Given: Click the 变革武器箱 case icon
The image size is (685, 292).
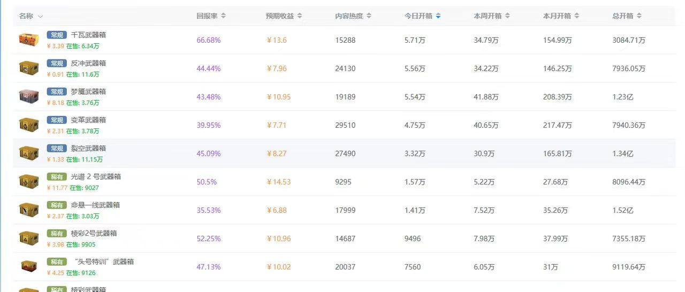Looking at the screenshot, I should [29, 125].
